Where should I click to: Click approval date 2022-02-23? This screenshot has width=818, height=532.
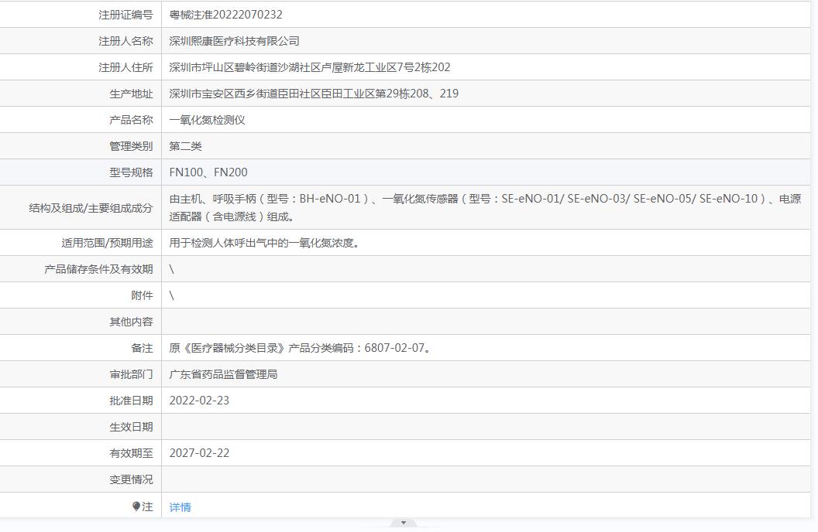[x=199, y=401]
